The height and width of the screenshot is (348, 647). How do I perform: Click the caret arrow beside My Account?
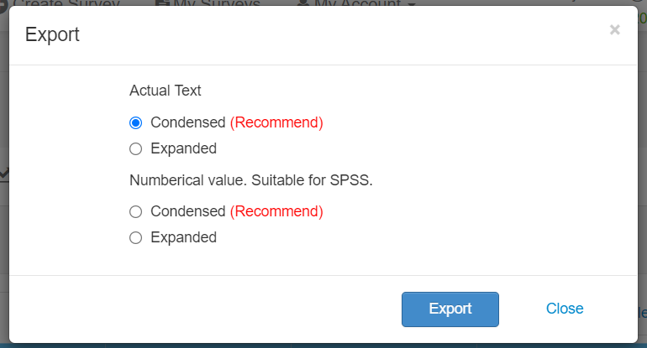tap(412, 3)
